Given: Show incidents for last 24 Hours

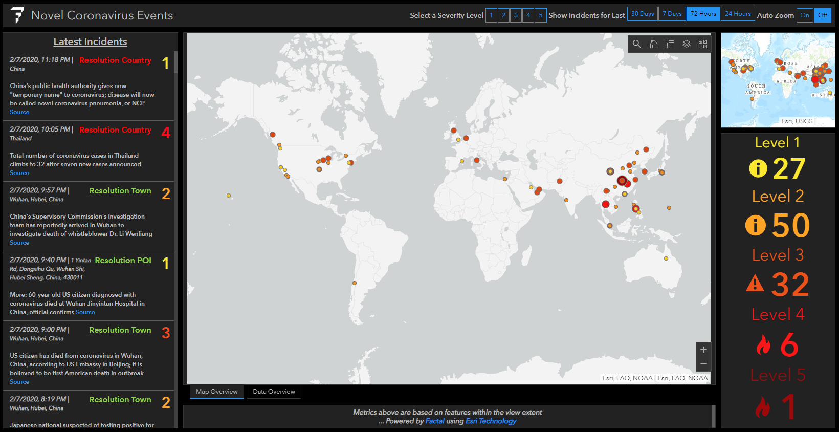Looking at the screenshot, I should [738, 14].
